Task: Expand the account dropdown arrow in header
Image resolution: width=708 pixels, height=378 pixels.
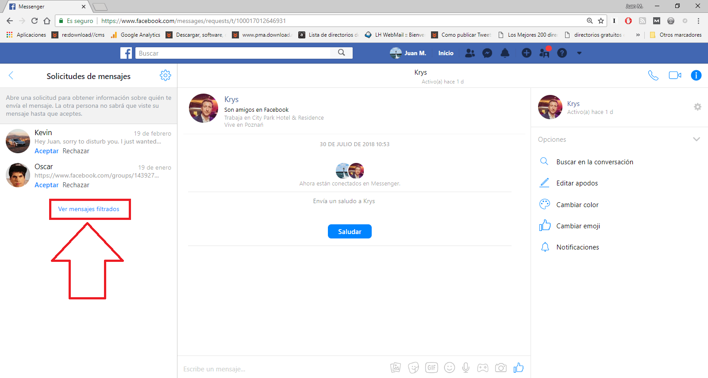Action: [x=579, y=53]
